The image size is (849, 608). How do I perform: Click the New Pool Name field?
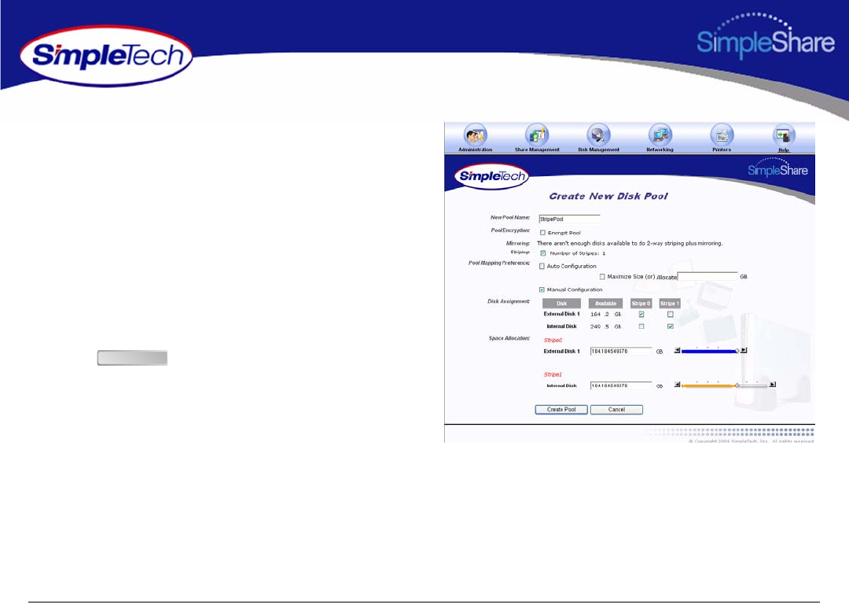[569, 219]
